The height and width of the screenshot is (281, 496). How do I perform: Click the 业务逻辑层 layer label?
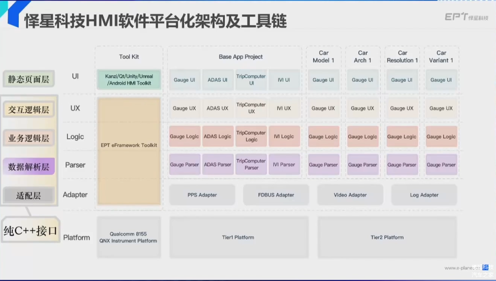click(28, 138)
